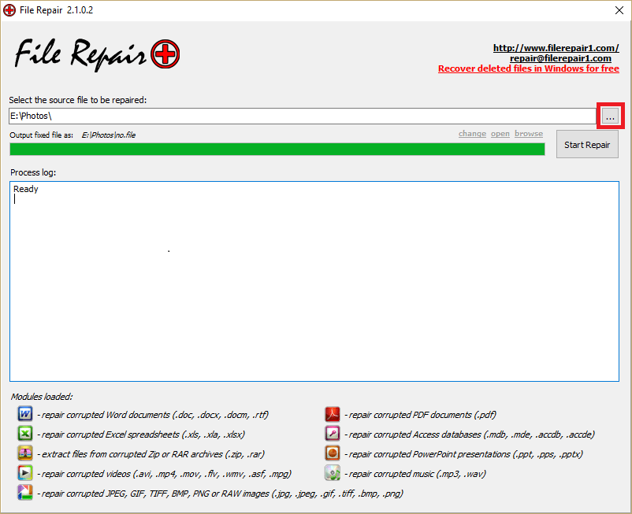This screenshot has width=632, height=514.
Task: Click 'repair corrupted PDF documents' text
Action: [x=420, y=415]
